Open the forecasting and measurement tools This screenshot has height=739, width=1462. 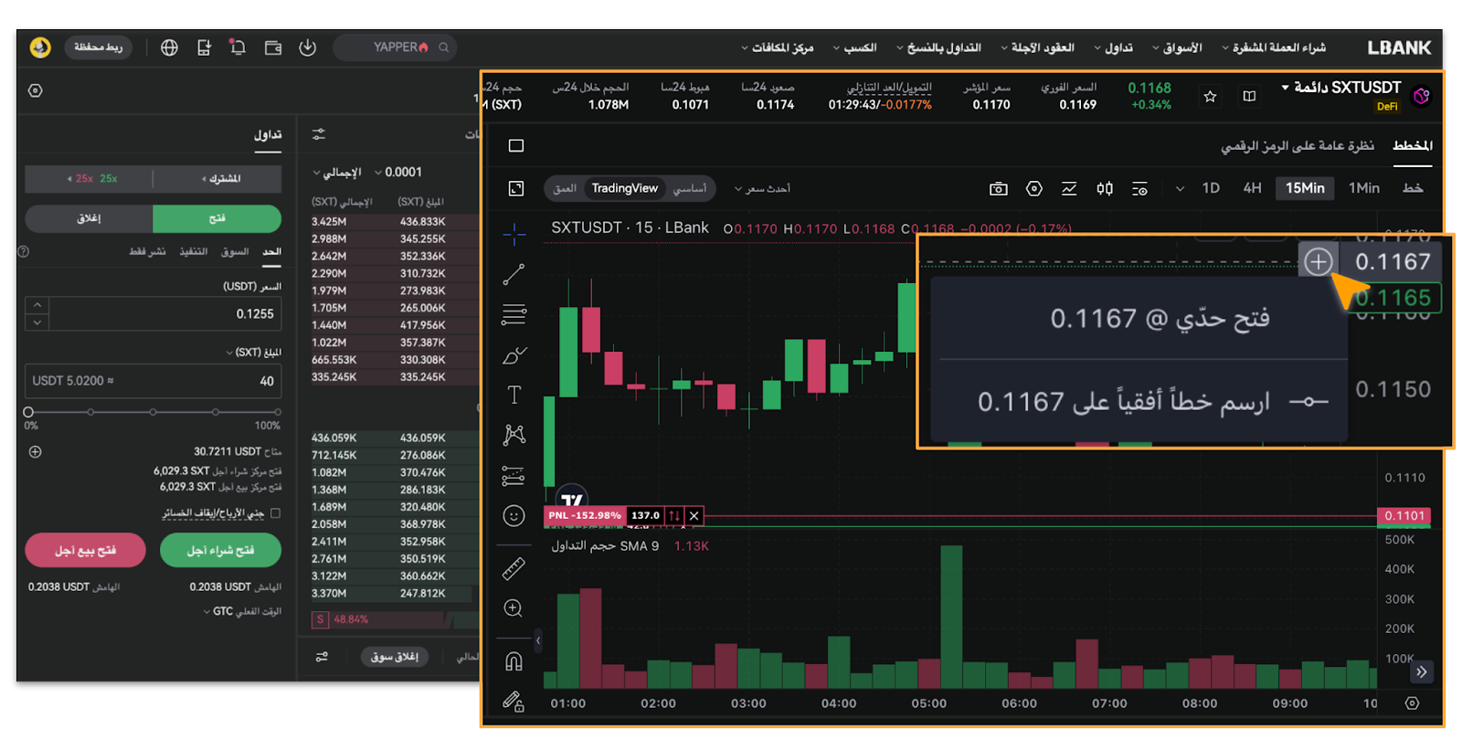[514, 476]
